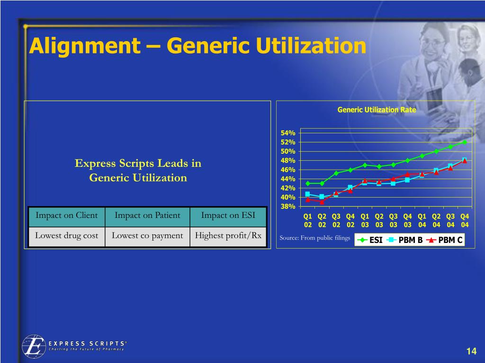Select the 'Lowest co payment' cell
The width and height of the screenshot is (485, 363).
point(147,236)
